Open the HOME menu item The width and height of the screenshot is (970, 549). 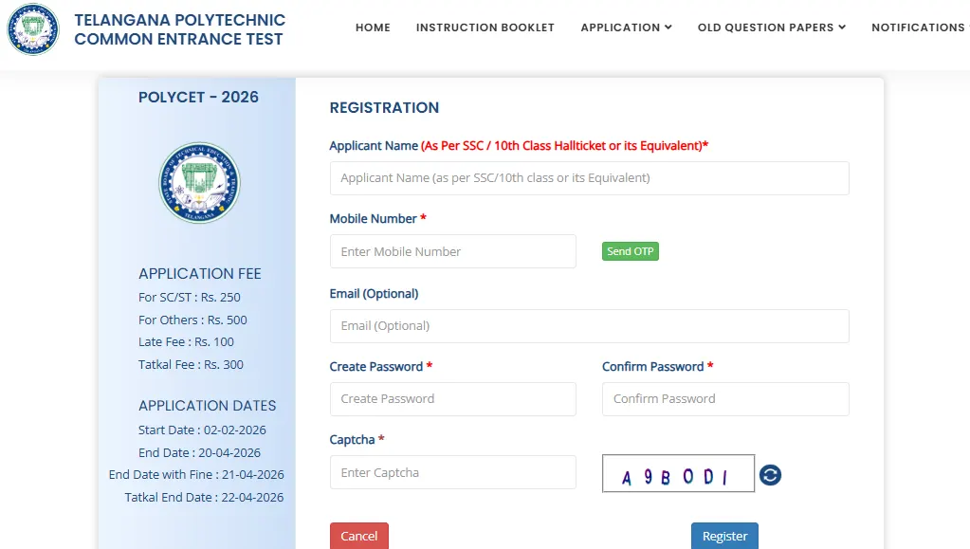coord(373,27)
